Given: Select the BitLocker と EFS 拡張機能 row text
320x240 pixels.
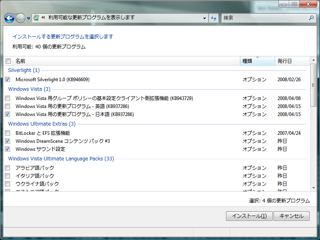Looking at the screenshot, I should (43, 133).
